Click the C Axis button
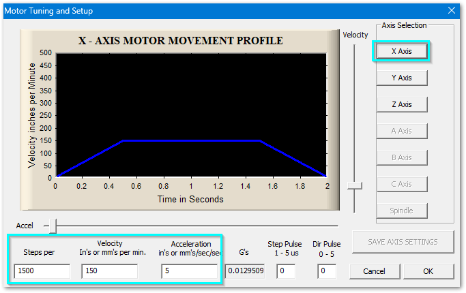The height and width of the screenshot is (293, 466). coord(401,184)
